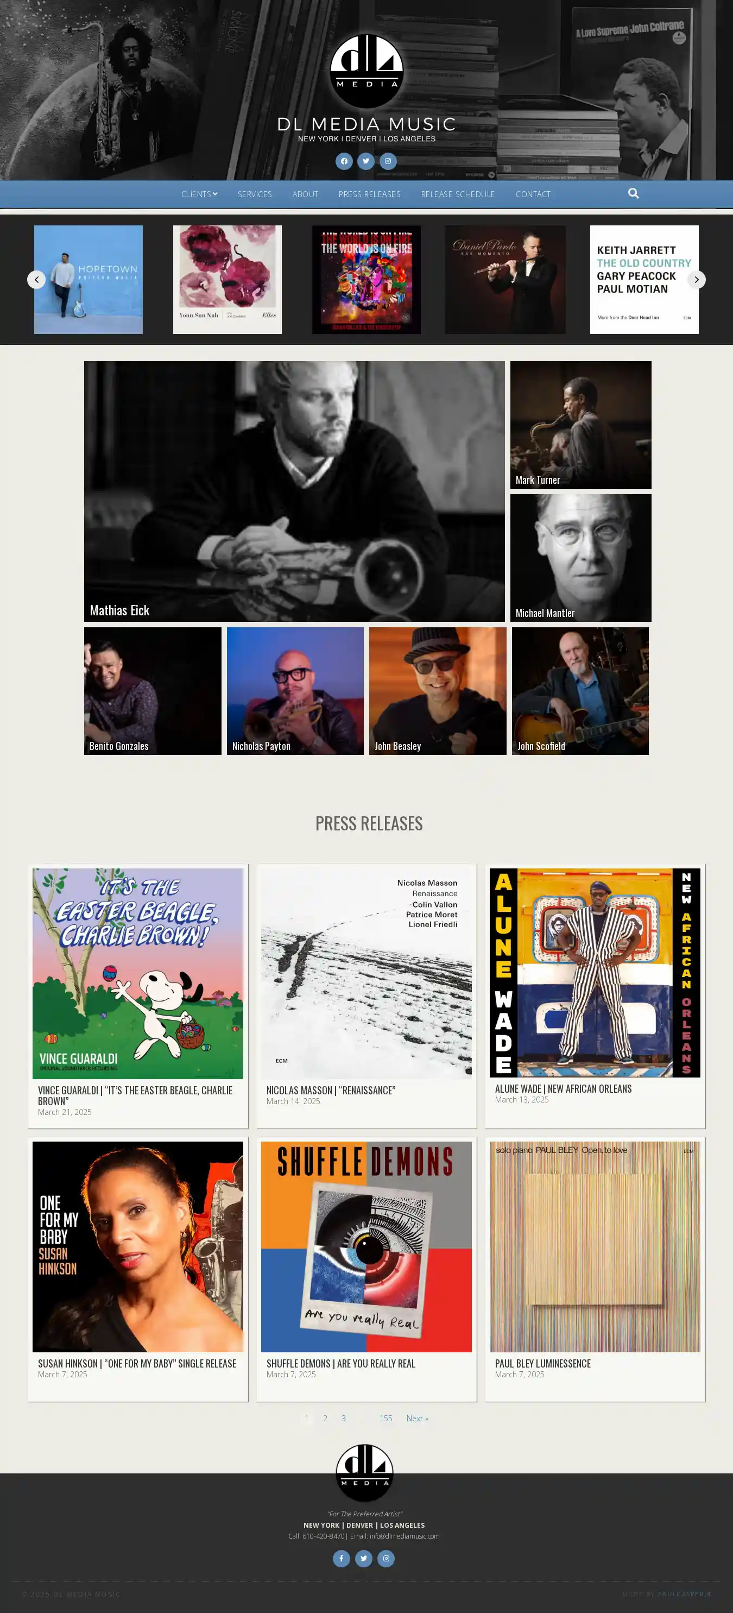Open the Press Releases menu item
The image size is (733, 1613).
click(x=369, y=194)
